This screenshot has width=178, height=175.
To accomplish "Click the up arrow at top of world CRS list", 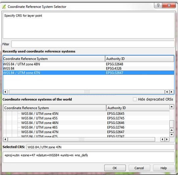I will tap(172, 107).
